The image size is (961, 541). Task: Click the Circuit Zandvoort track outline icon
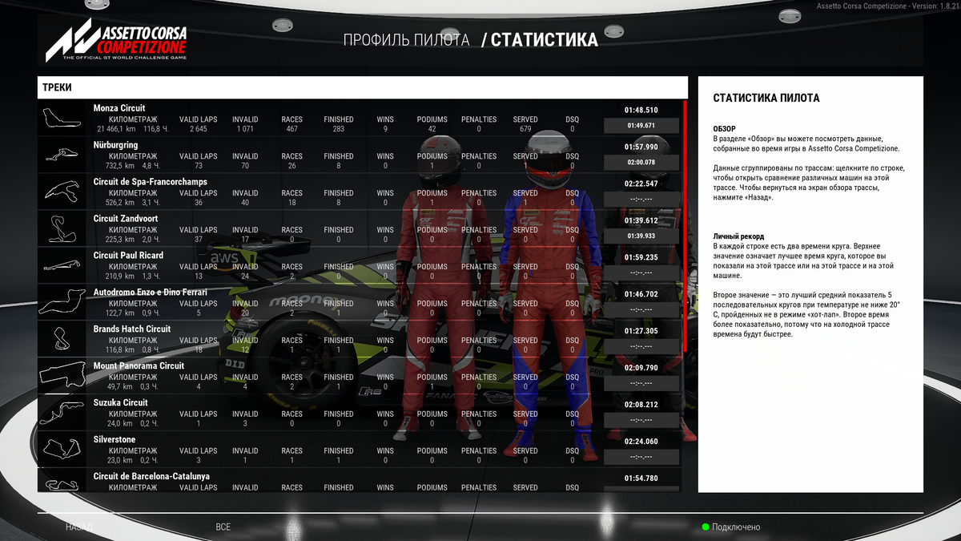point(62,228)
